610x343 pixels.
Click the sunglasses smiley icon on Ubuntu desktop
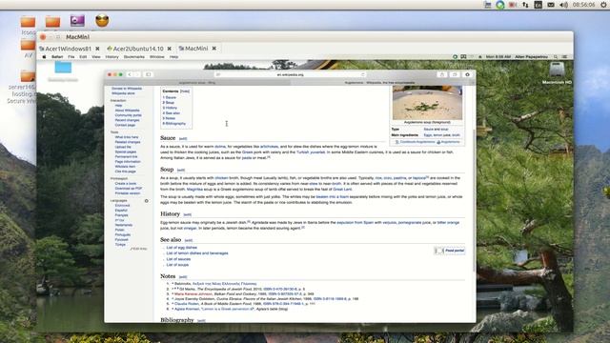102,21
